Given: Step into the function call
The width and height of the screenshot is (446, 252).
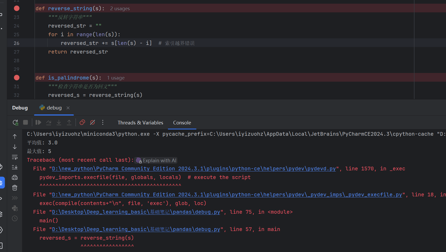Looking at the screenshot, I should point(59,122).
